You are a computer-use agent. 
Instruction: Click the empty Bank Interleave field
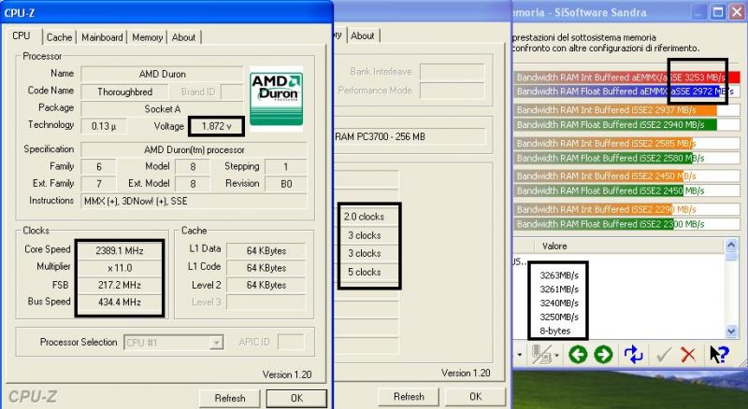(x=452, y=72)
